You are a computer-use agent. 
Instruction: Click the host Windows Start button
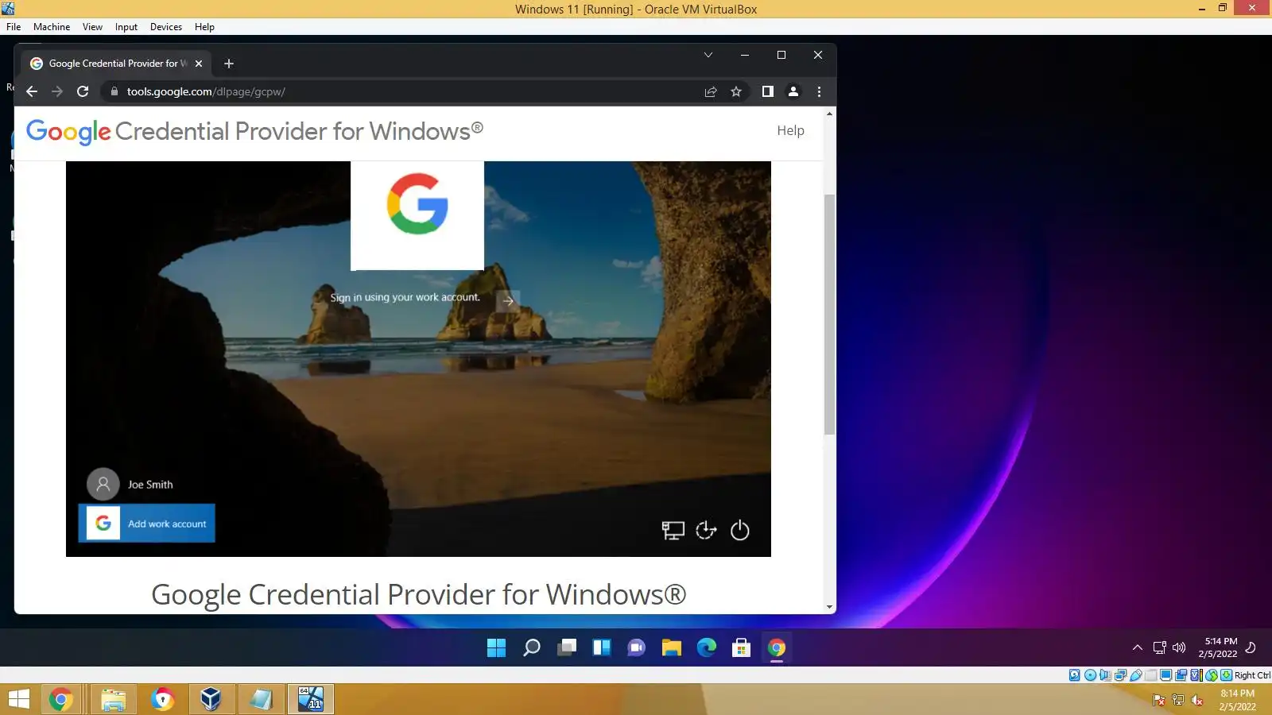18,700
